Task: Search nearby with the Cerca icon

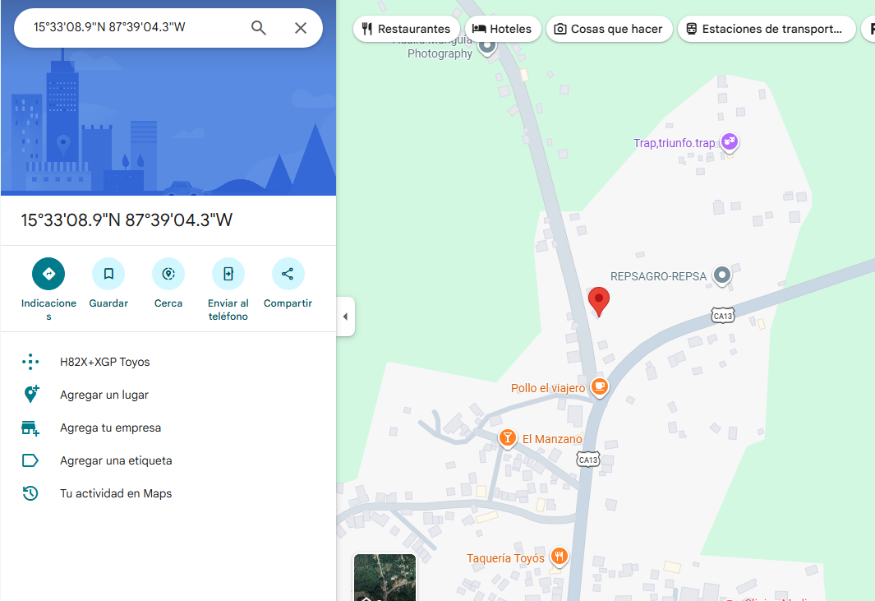Action: (x=168, y=274)
